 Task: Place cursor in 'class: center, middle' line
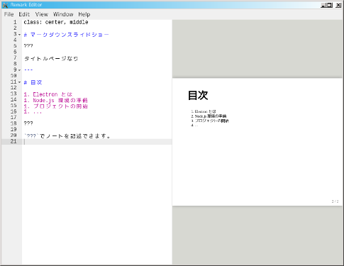tap(56, 22)
